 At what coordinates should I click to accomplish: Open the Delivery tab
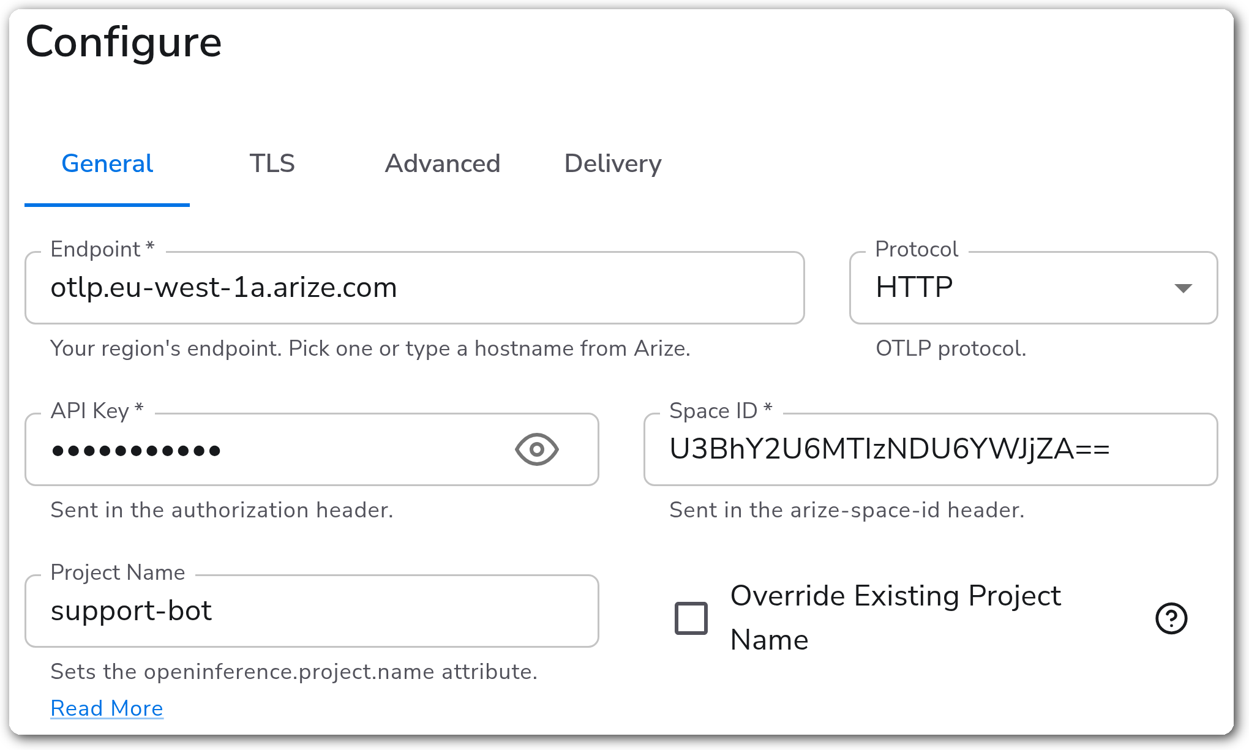pos(613,163)
